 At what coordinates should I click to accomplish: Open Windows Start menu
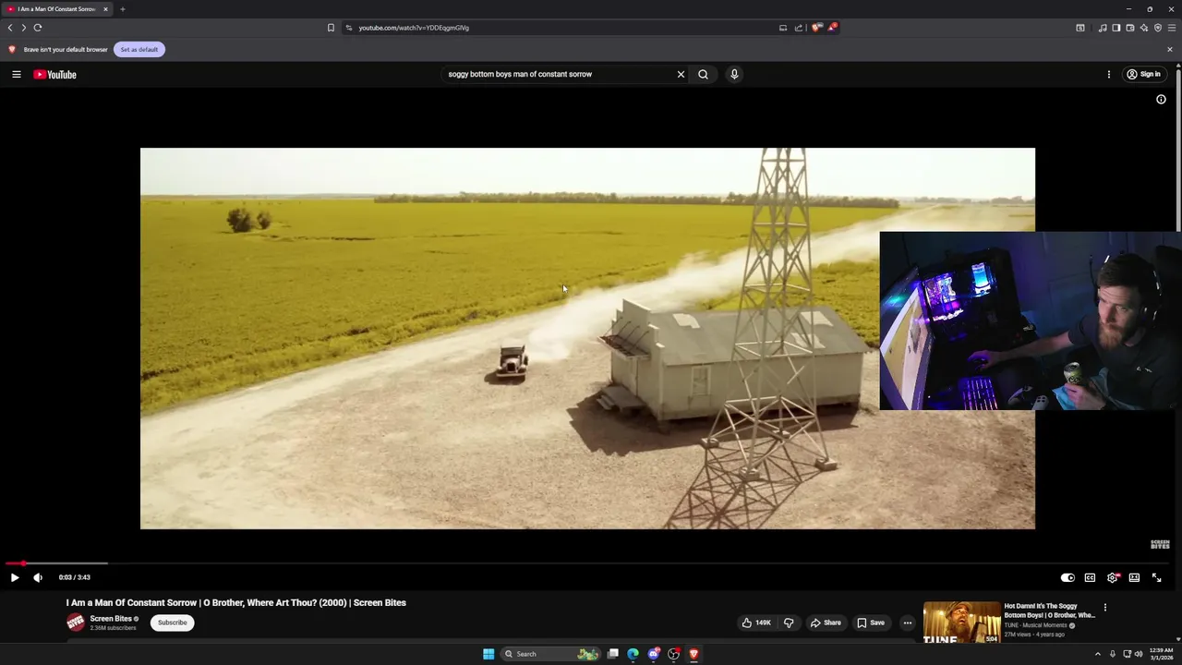pos(488,654)
